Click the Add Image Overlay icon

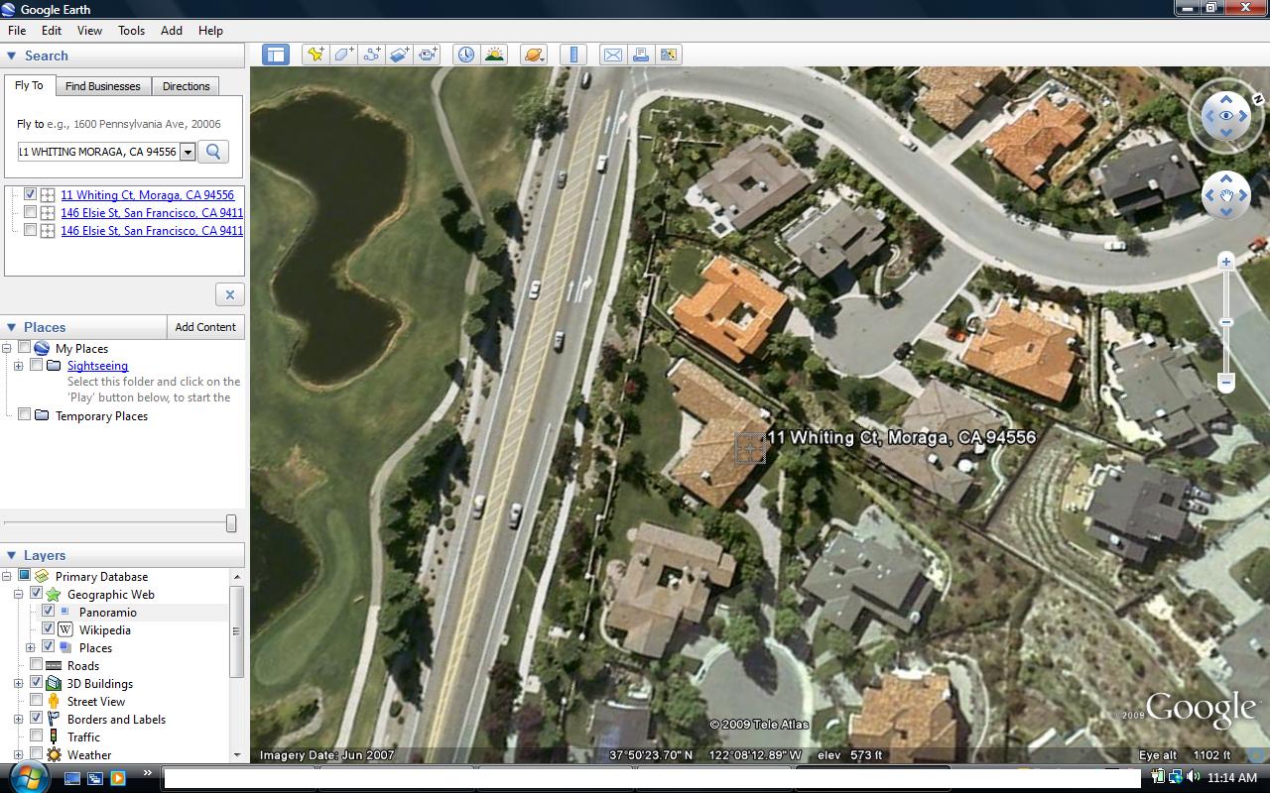[400, 55]
